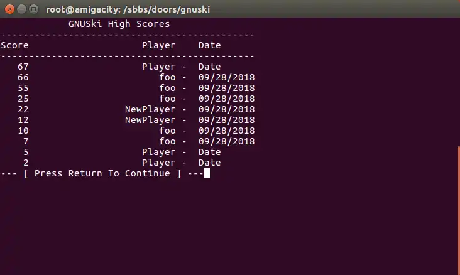Click the GNUSki High Scores heading

click(x=119, y=24)
